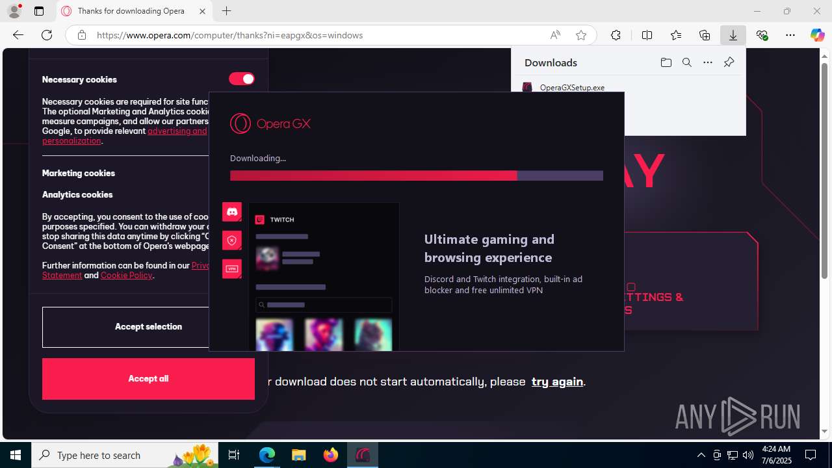Open Extensions puzzle icon
The width and height of the screenshot is (832, 468).
click(x=616, y=35)
